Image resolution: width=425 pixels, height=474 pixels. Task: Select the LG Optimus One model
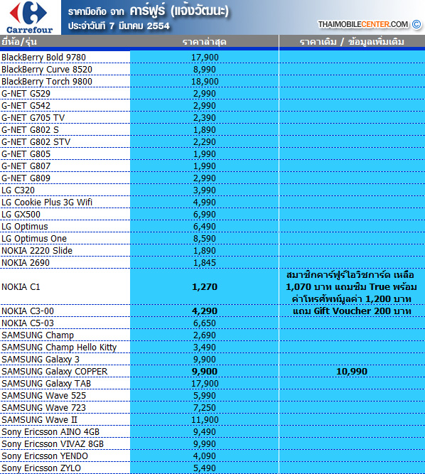pos(34,239)
